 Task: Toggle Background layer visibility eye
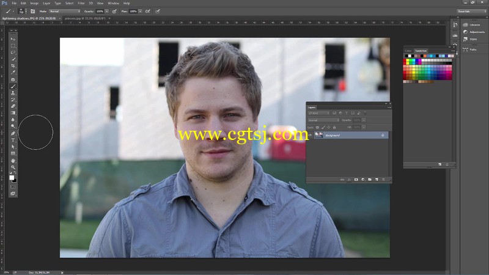310,135
